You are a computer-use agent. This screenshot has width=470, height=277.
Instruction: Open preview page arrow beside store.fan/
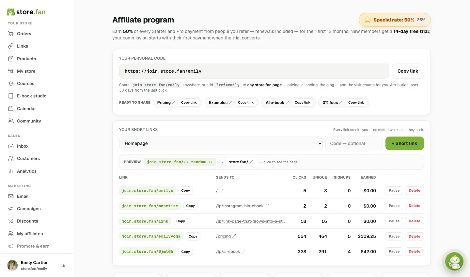point(251,162)
